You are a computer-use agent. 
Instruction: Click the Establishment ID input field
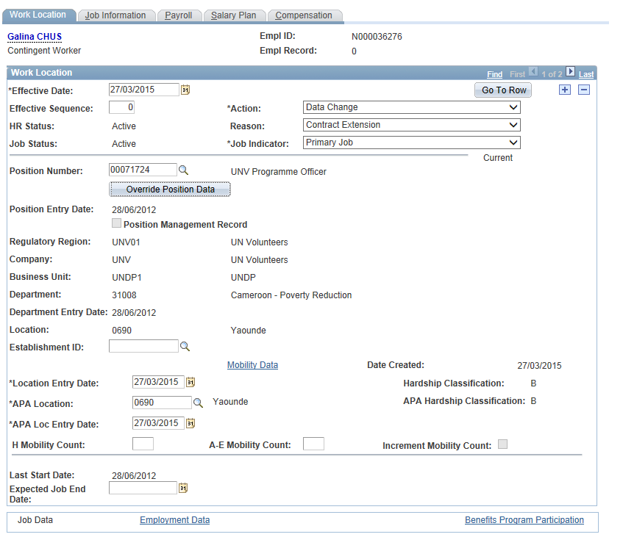click(143, 346)
